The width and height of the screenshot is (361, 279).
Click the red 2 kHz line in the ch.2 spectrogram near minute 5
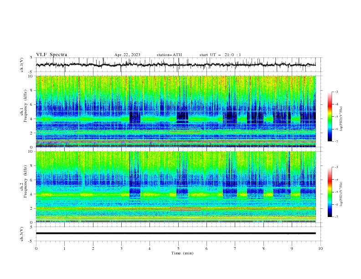[x=186, y=209]
